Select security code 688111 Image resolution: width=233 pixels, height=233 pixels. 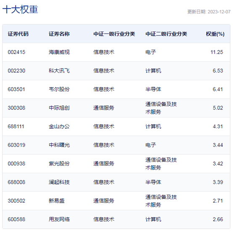(16, 127)
